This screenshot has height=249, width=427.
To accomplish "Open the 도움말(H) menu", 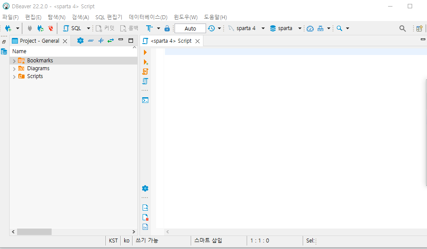I will (215, 17).
